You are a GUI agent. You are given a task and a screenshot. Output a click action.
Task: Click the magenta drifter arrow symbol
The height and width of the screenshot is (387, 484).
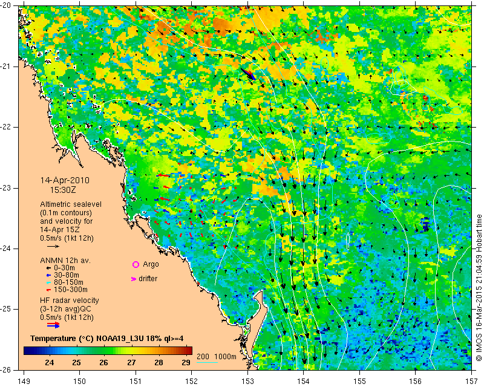134,279
